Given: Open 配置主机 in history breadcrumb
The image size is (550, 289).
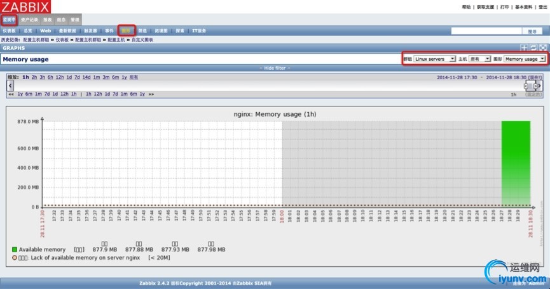Looking at the screenshot, I should point(116,40).
